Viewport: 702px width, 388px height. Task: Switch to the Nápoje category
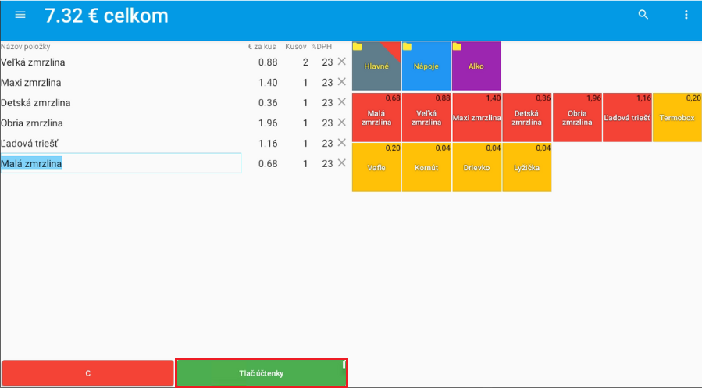pos(426,66)
